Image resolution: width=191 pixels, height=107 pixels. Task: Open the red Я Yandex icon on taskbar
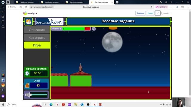pos(63,104)
